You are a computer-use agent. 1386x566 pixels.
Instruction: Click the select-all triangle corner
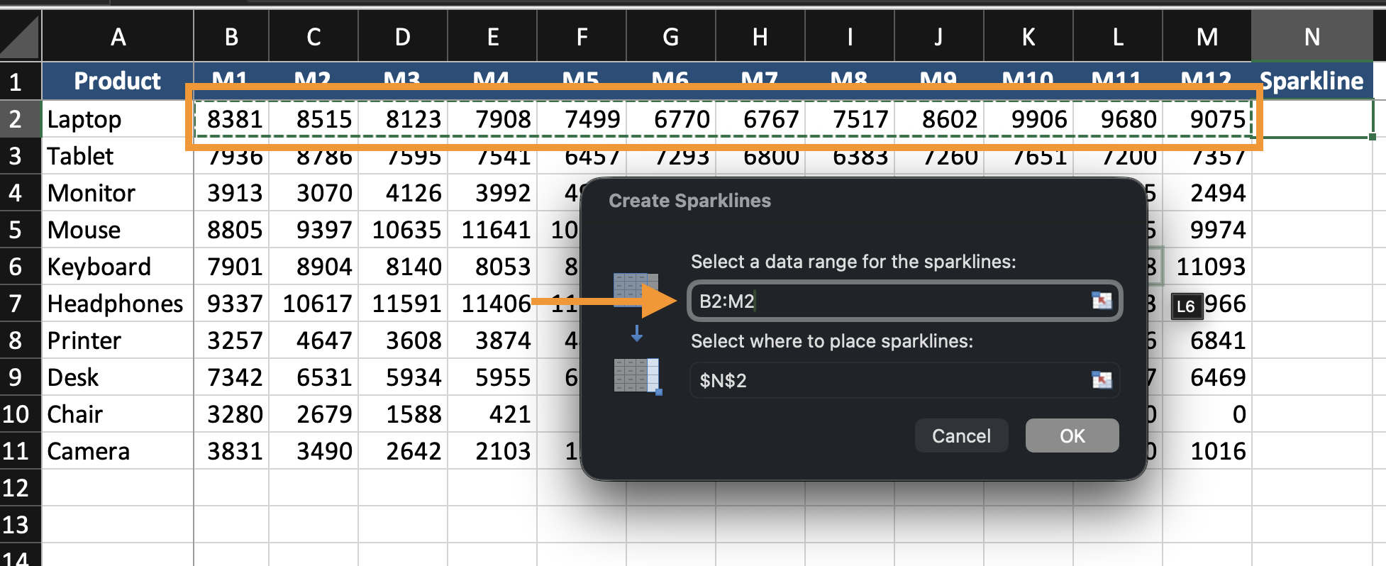20,37
